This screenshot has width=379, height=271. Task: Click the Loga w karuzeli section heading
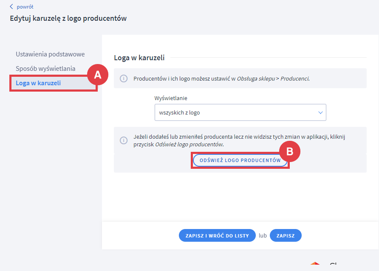tap(139, 58)
